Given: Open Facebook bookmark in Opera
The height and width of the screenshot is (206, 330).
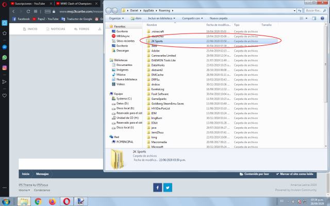Looking at the screenshot, I should 21,19.
